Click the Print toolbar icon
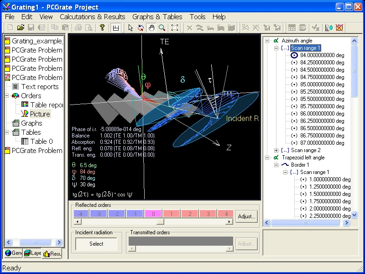The height and width of the screenshot is (274, 365). pos(78,28)
